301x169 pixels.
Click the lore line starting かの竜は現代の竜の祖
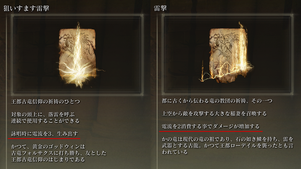[x=228, y=139]
